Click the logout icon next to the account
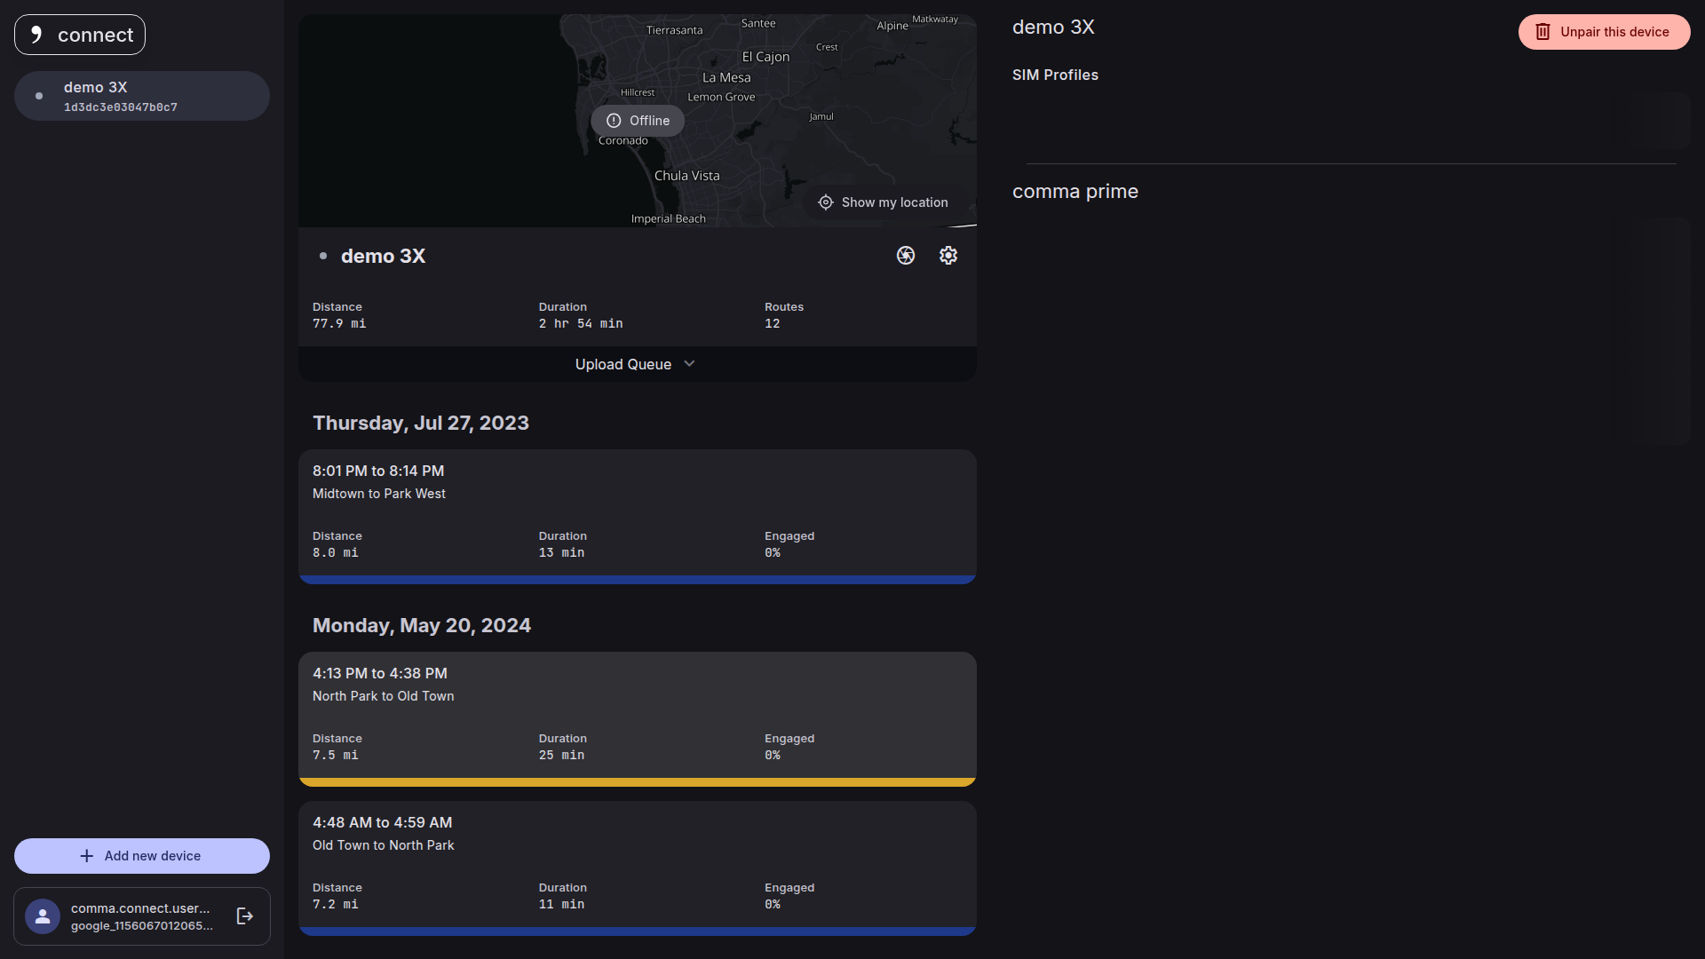 point(245,916)
